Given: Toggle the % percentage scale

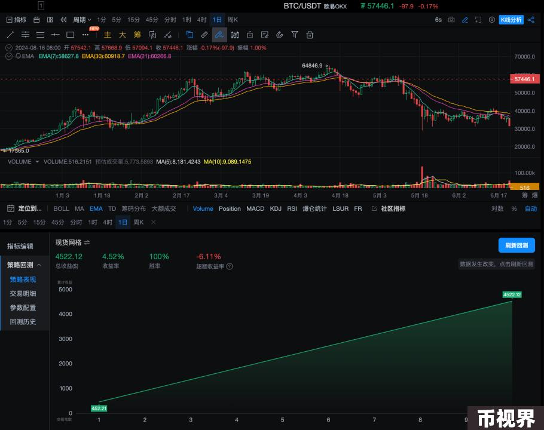Looking at the screenshot, I should click(514, 208).
